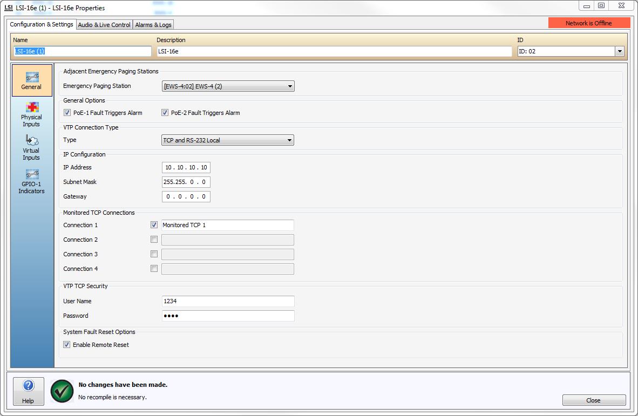The width and height of the screenshot is (638, 416).
Task: Switch to Alarms & Logs tab
Action: tap(153, 25)
